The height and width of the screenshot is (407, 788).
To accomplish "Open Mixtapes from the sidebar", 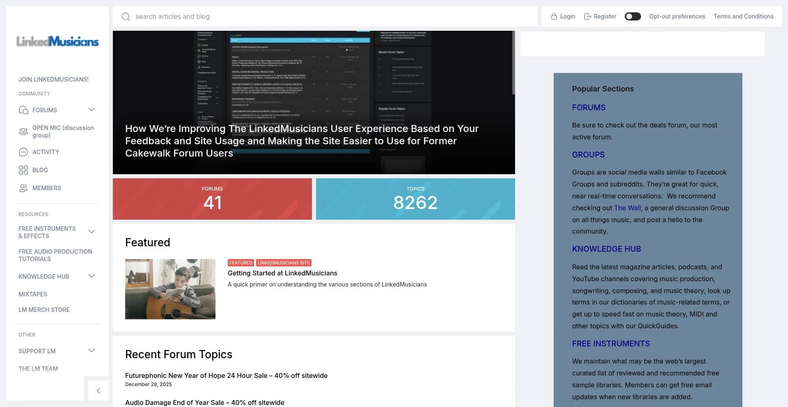I will 33,294.
